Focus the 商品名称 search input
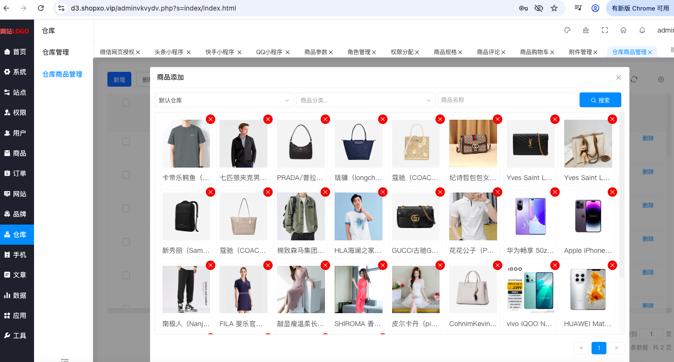674x362 pixels. (507, 100)
